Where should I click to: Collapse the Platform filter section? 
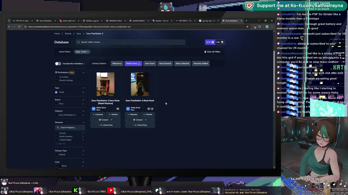83,111
